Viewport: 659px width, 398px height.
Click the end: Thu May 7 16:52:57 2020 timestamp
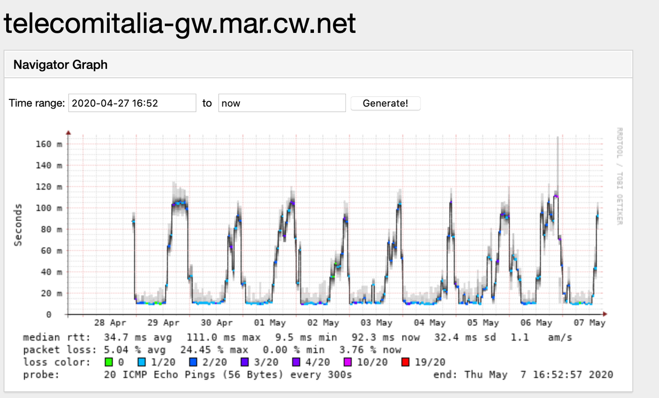click(x=524, y=375)
